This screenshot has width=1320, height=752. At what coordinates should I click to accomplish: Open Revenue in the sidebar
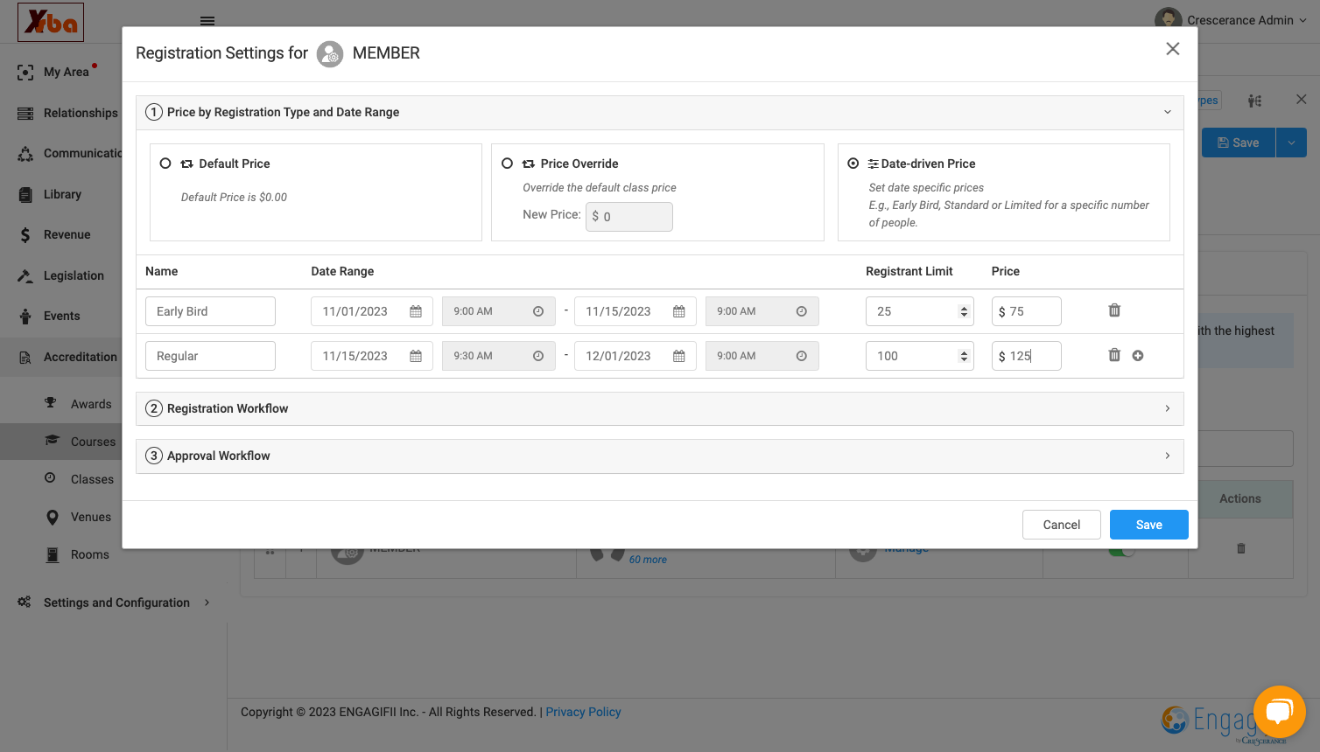point(67,234)
